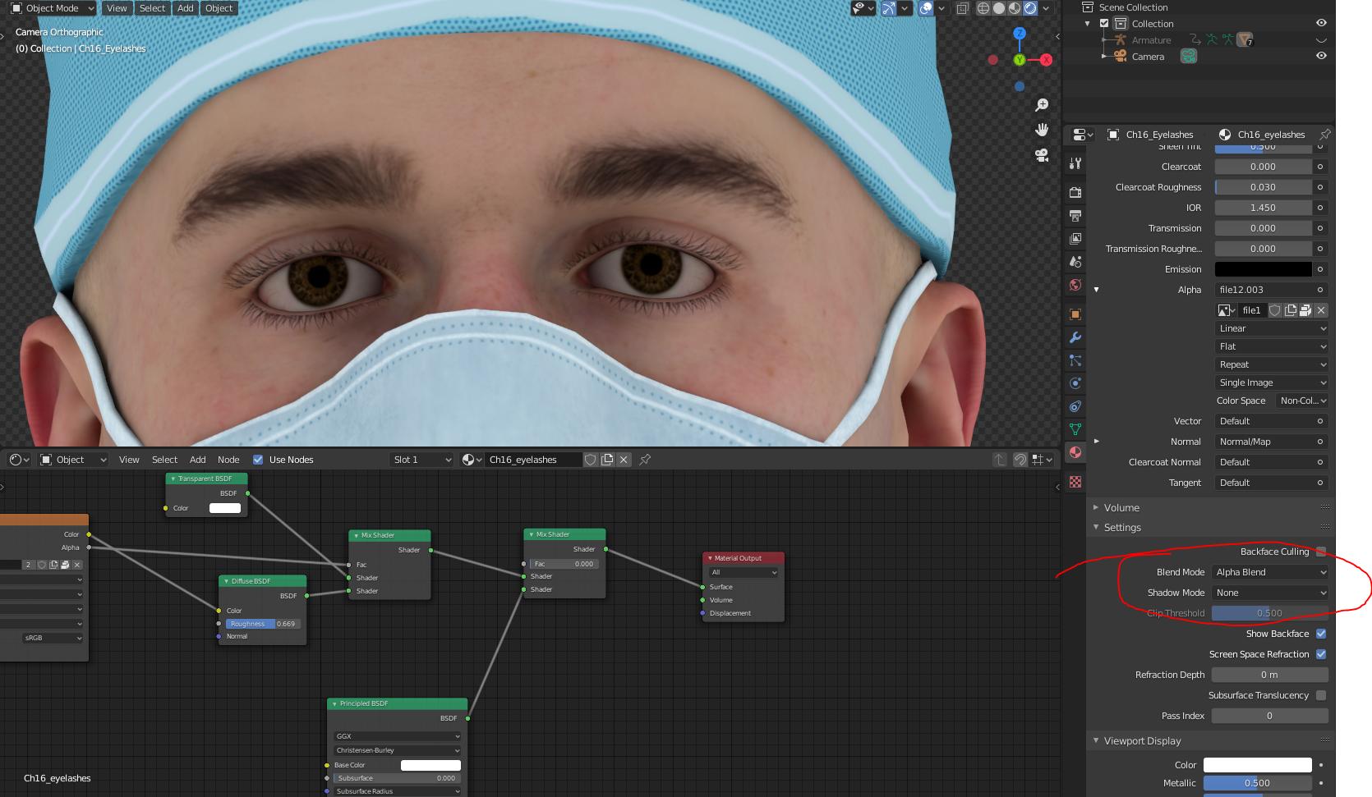Viewport: 1372px width, 797px height.
Task: Enable the Backface Culling checkbox
Action: 1321,552
